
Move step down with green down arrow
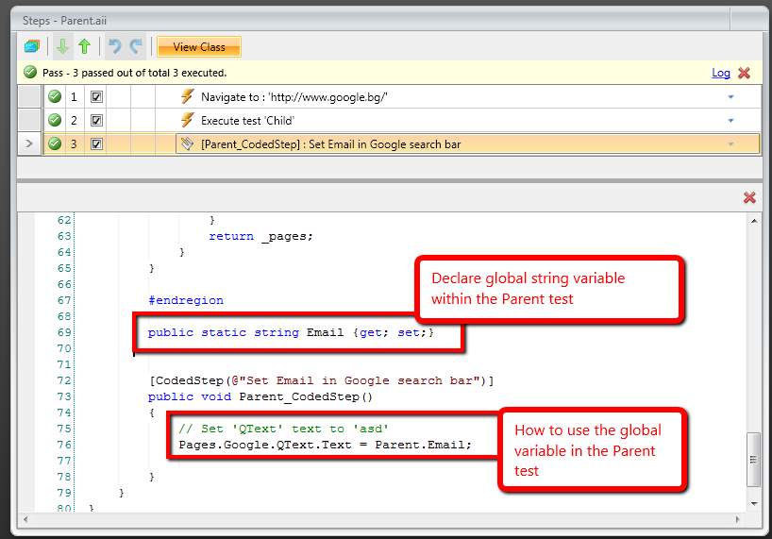pyautogui.click(x=62, y=47)
